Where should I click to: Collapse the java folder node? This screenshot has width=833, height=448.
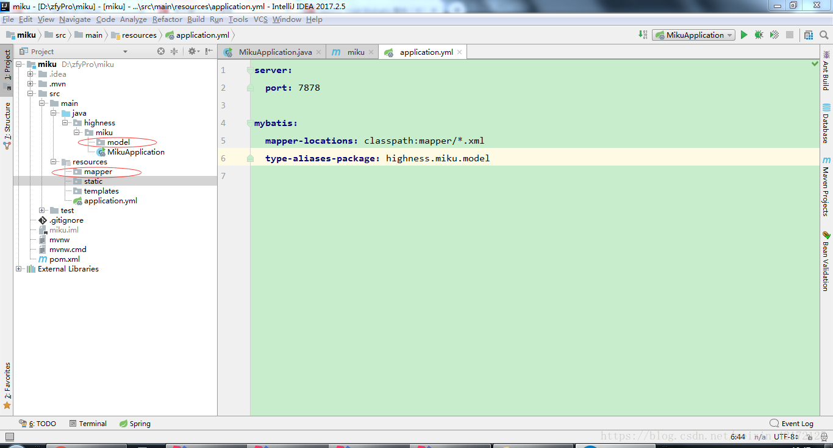54,113
